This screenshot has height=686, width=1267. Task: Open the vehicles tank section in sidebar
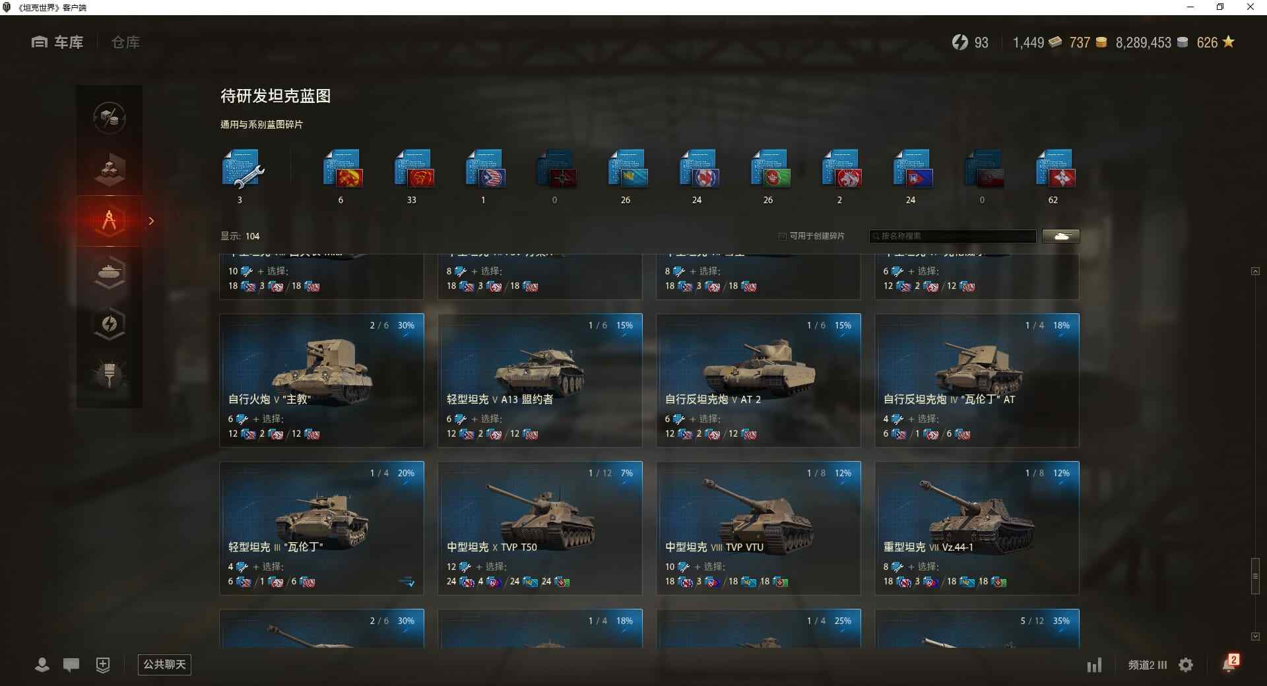coord(110,272)
